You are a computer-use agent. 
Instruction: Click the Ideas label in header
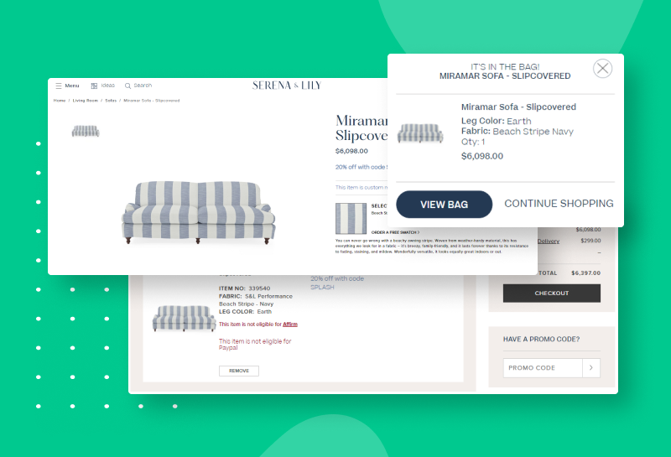tap(108, 86)
